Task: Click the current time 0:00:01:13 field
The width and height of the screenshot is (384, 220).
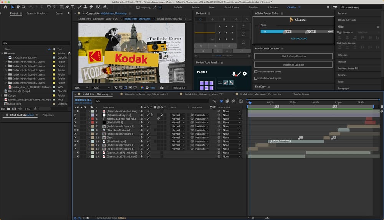Action: pyautogui.click(x=83, y=100)
